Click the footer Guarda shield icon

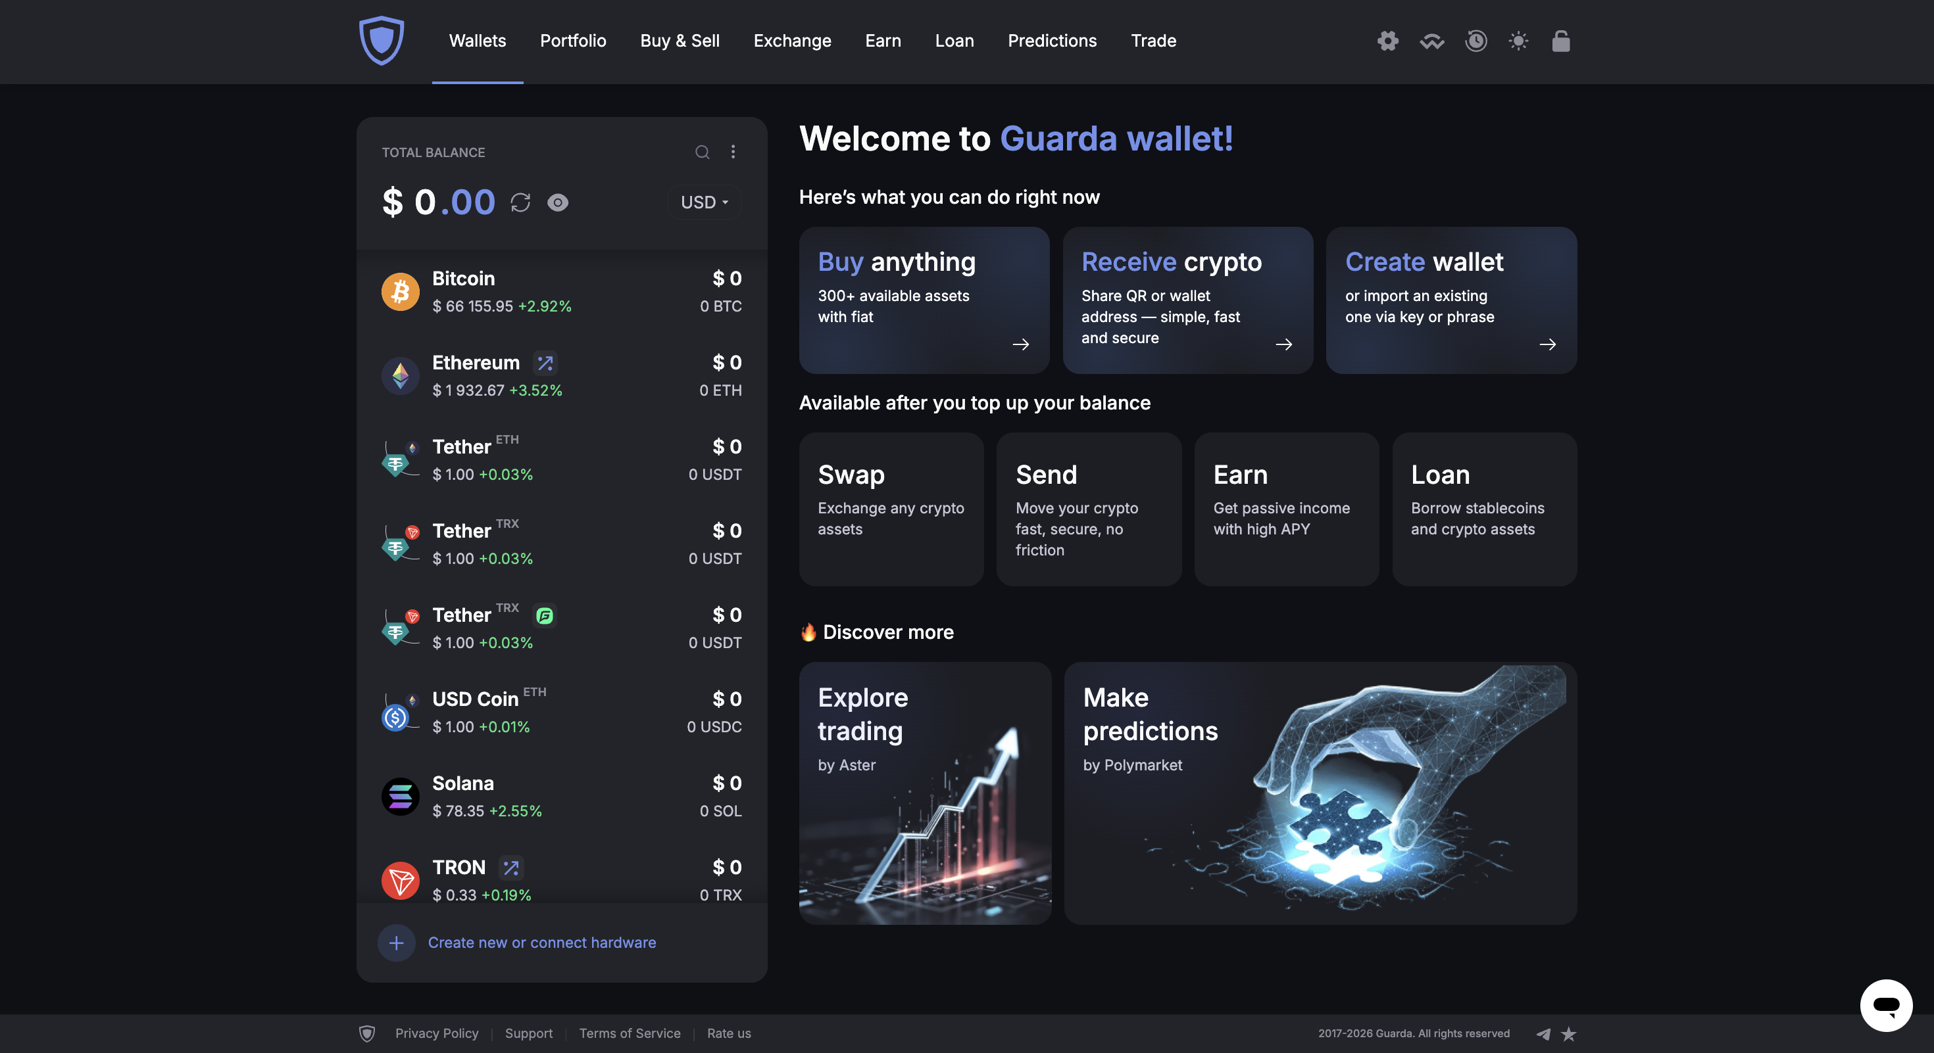tap(367, 1033)
